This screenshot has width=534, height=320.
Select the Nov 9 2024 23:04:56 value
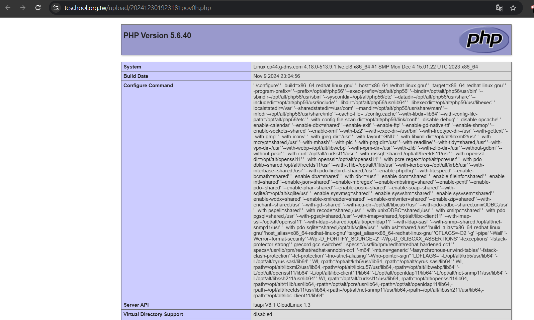point(277,76)
